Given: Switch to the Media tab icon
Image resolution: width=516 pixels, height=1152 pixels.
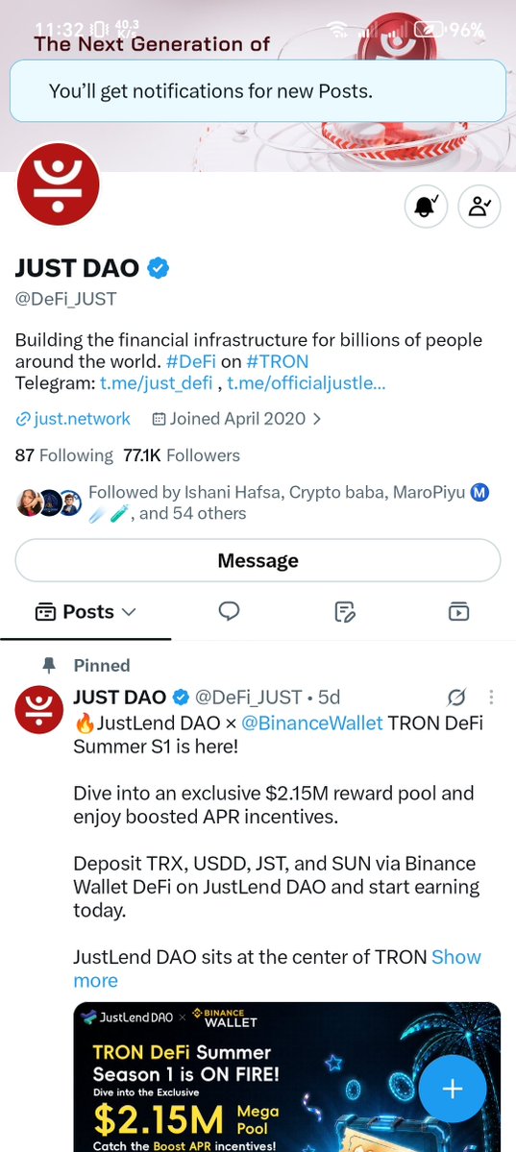Looking at the screenshot, I should [458, 611].
